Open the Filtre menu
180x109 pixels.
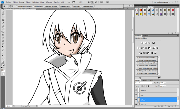click(42, 2)
